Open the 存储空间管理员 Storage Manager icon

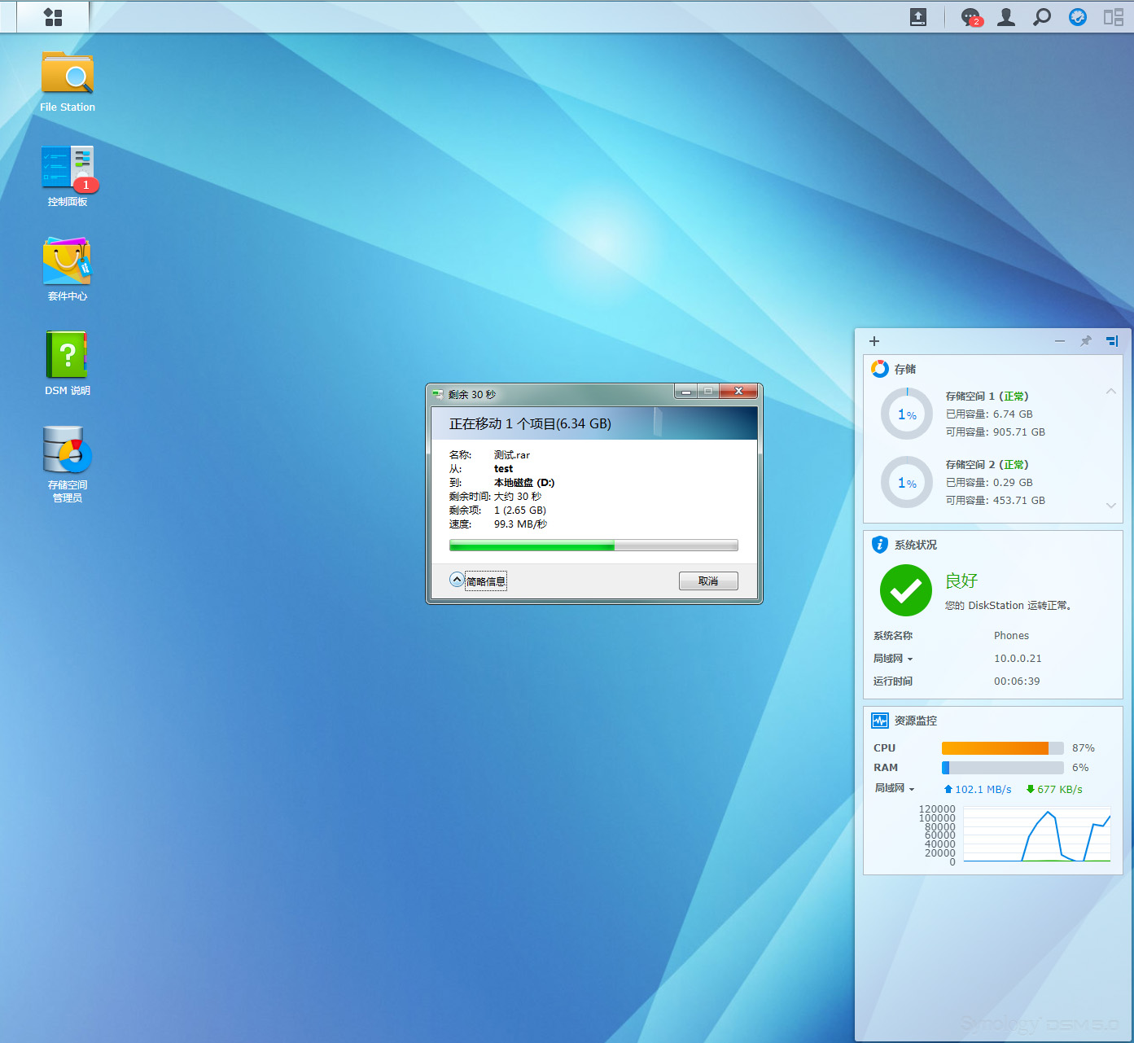pyautogui.click(x=68, y=450)
